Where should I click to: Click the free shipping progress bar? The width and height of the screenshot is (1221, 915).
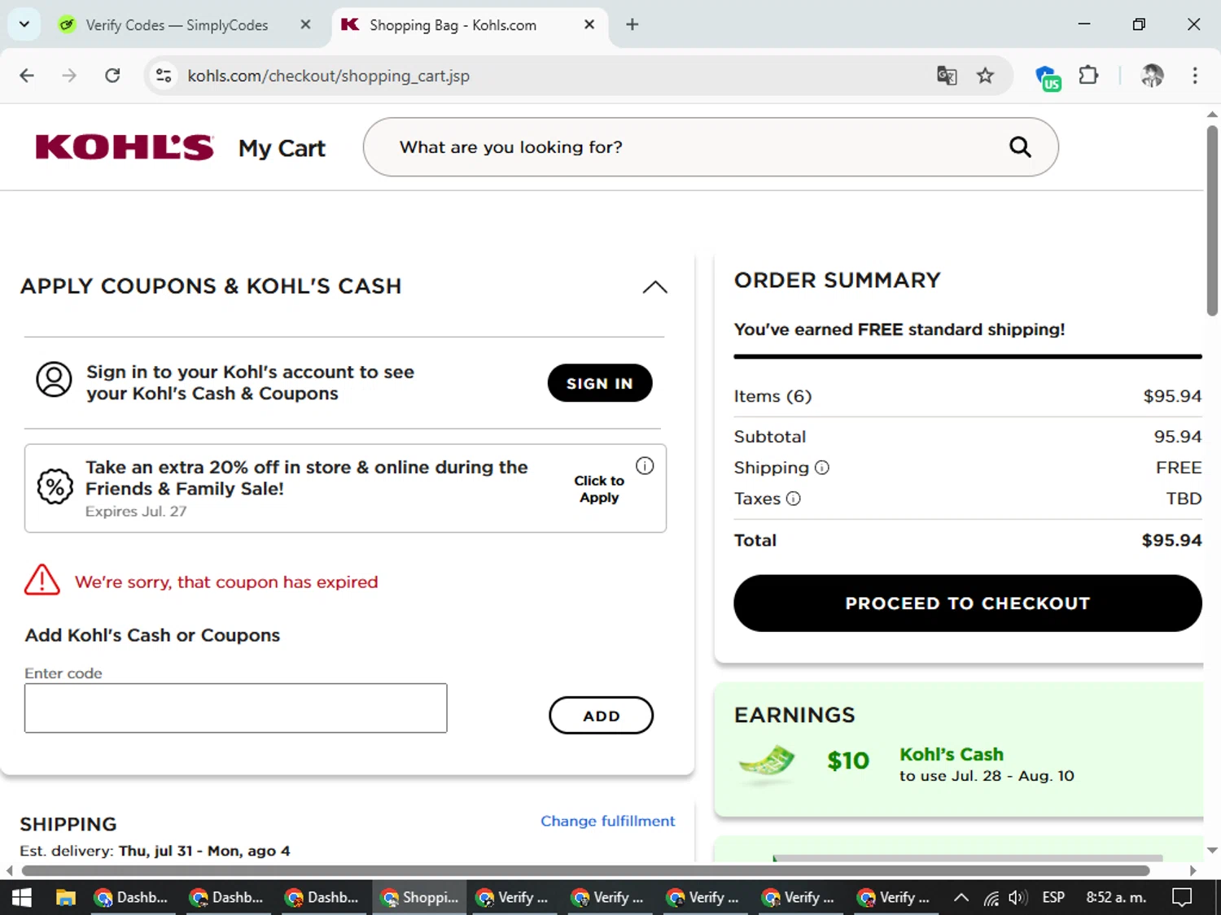pos(968,356)
